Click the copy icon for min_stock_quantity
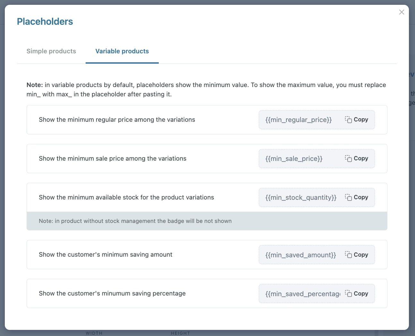This screenshot has height=336, width=415. coord(348,197)
